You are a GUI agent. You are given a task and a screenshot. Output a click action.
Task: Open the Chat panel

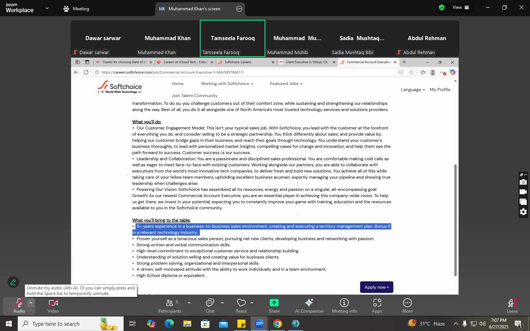[210, 306]
